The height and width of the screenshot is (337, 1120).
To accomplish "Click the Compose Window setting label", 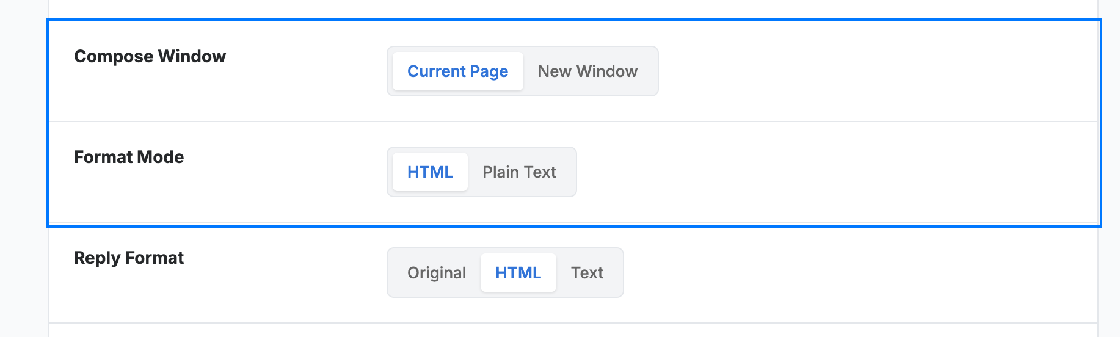I will pos(150,56).
